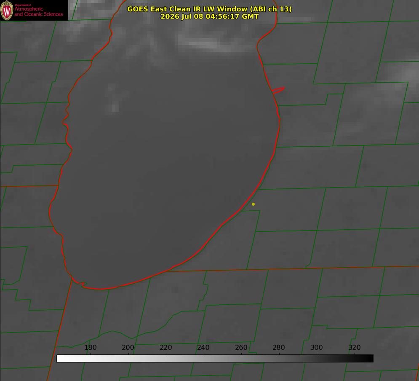This screenshot has width=419, height=381.
Task: Click the 200 colorbar tick label
Action: pyautogui.click(x=128, y=347)
